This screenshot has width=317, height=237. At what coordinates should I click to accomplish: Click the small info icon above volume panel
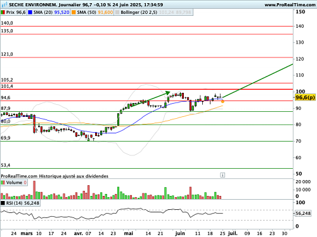223,175
